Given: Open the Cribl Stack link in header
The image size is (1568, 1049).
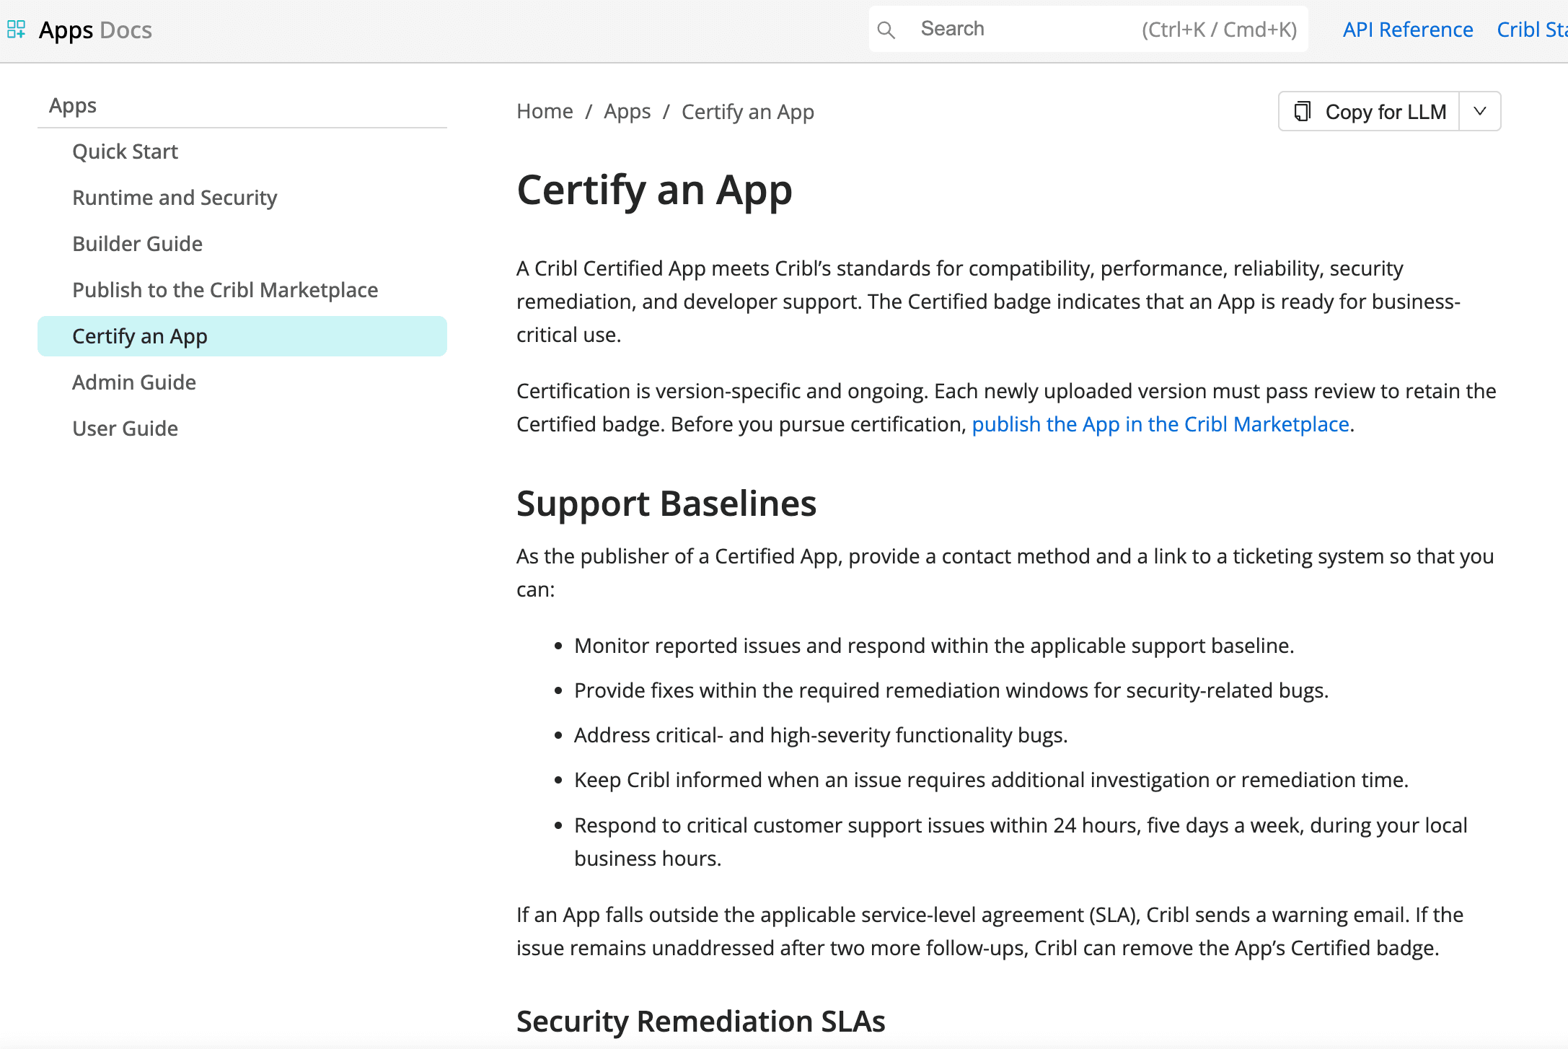Looking at the screenshot, I should tap(1532, 30).
